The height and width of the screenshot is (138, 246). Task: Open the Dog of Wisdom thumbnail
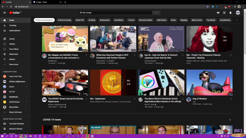[209, 82]
